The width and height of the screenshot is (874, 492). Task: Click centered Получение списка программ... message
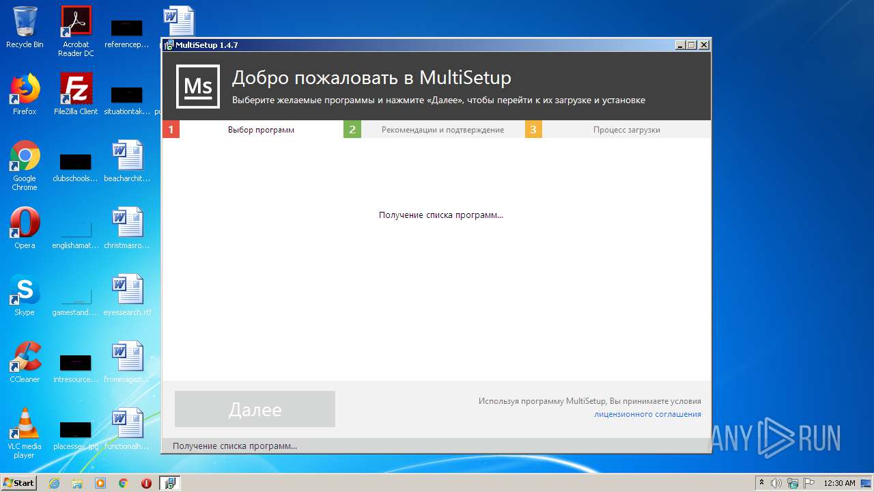tap(441, 215)
